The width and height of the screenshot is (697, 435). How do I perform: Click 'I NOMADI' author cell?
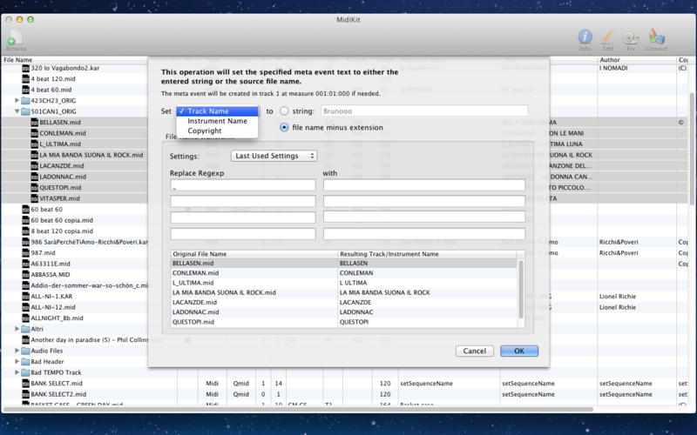(613, 69)
